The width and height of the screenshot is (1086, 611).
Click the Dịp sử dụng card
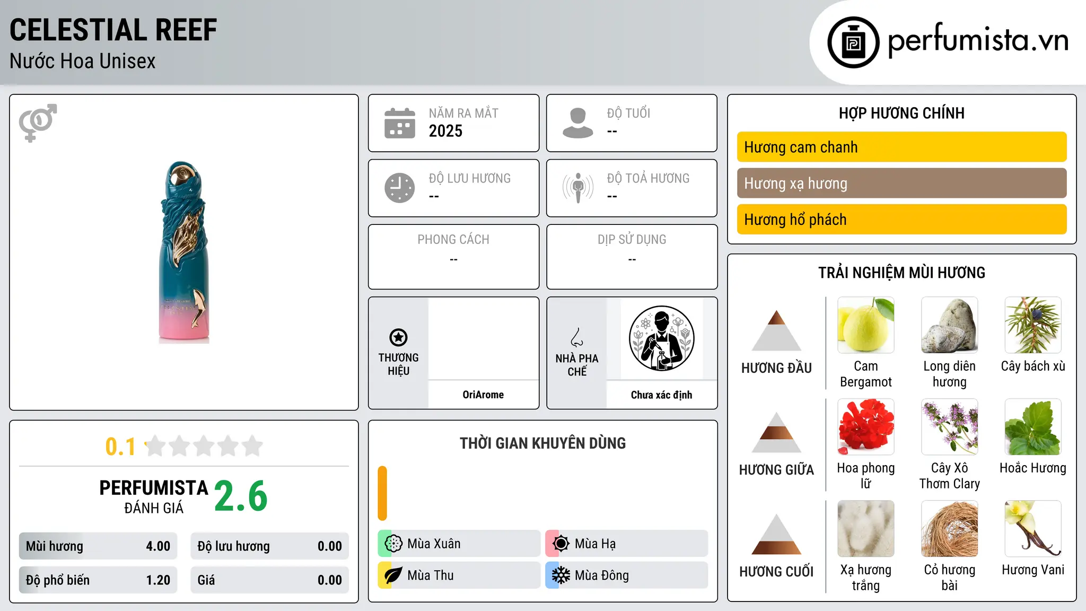click(x=632, y=257)
